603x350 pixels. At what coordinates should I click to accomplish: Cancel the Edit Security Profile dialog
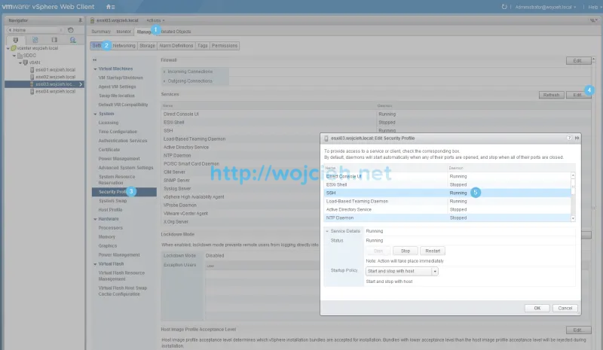(565, 308)
